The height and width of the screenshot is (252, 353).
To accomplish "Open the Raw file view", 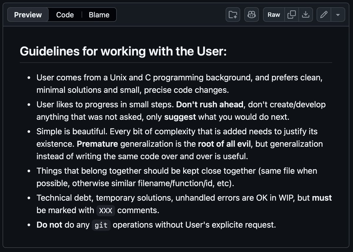I will pos(274,15).
